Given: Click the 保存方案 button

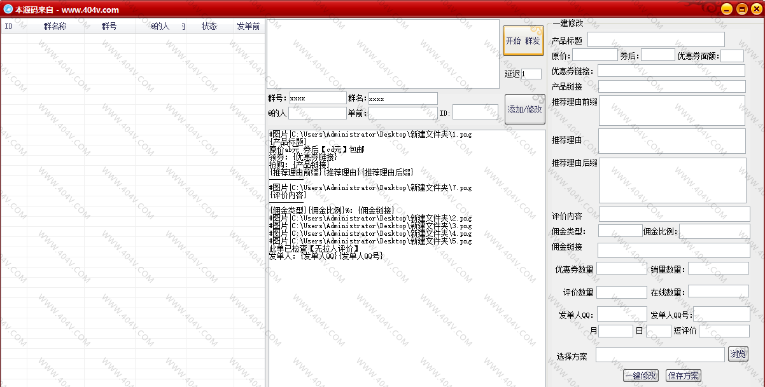Looking at the screenshot, I should [x=683, y=376].
